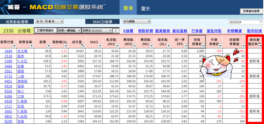Click the 訂閱到價通知 button

(x=45, y=31)
